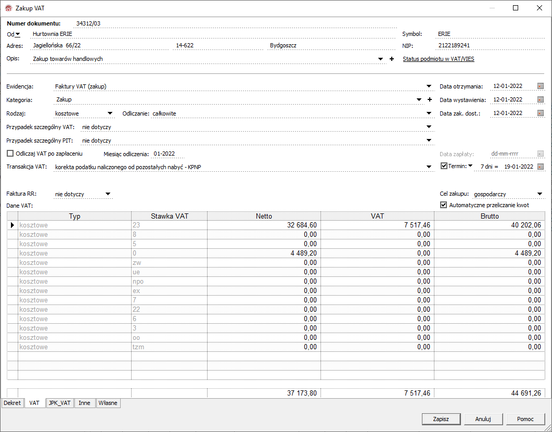The image size is (552, 432).
Task: Open the Termin label dropdown arrow
Action: (470, 166)
